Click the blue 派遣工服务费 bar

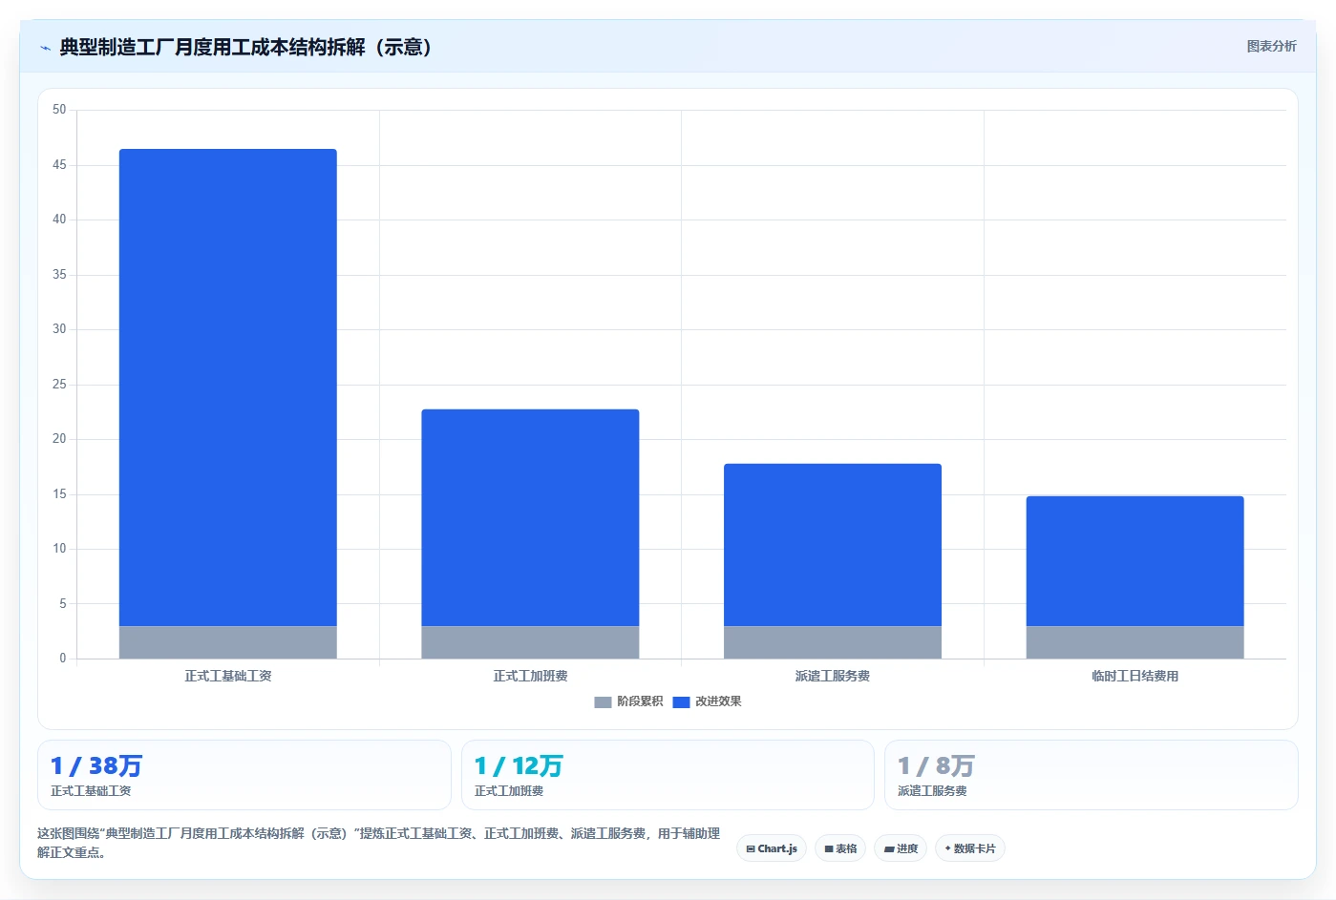tap(833, 545)
